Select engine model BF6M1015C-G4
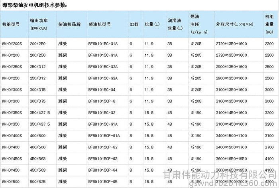The width and height of the screenshot is (279, 188). pos(102,90)
